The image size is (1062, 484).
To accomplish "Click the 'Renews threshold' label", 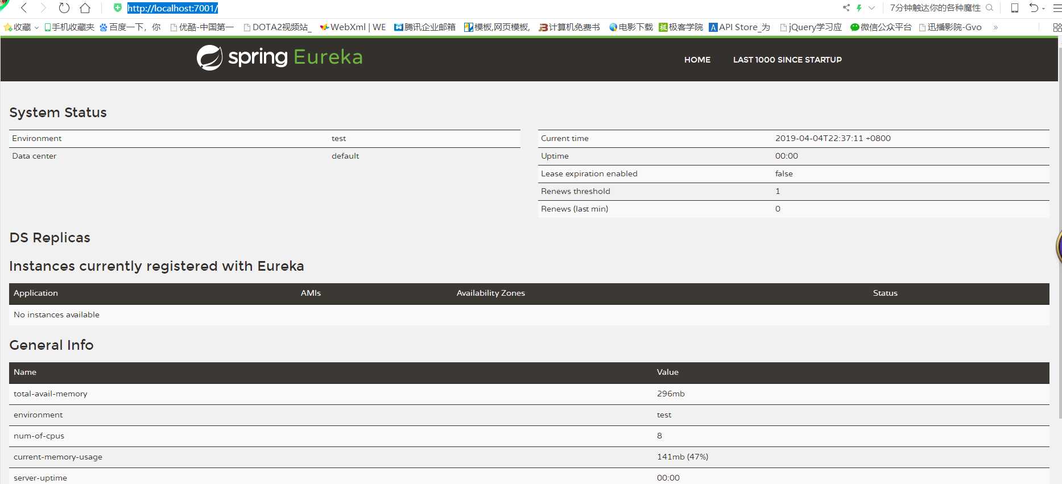I will click(x=576, y=191).
